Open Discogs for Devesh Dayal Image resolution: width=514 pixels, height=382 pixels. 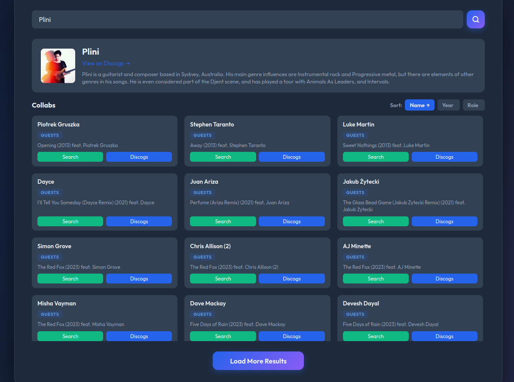[444, 336]
